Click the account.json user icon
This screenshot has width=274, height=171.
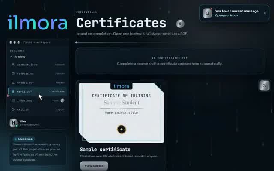(13, 65)
